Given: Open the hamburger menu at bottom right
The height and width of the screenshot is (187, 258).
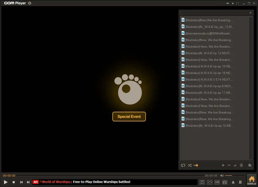Looking at the screenshot, I should 240,182.
